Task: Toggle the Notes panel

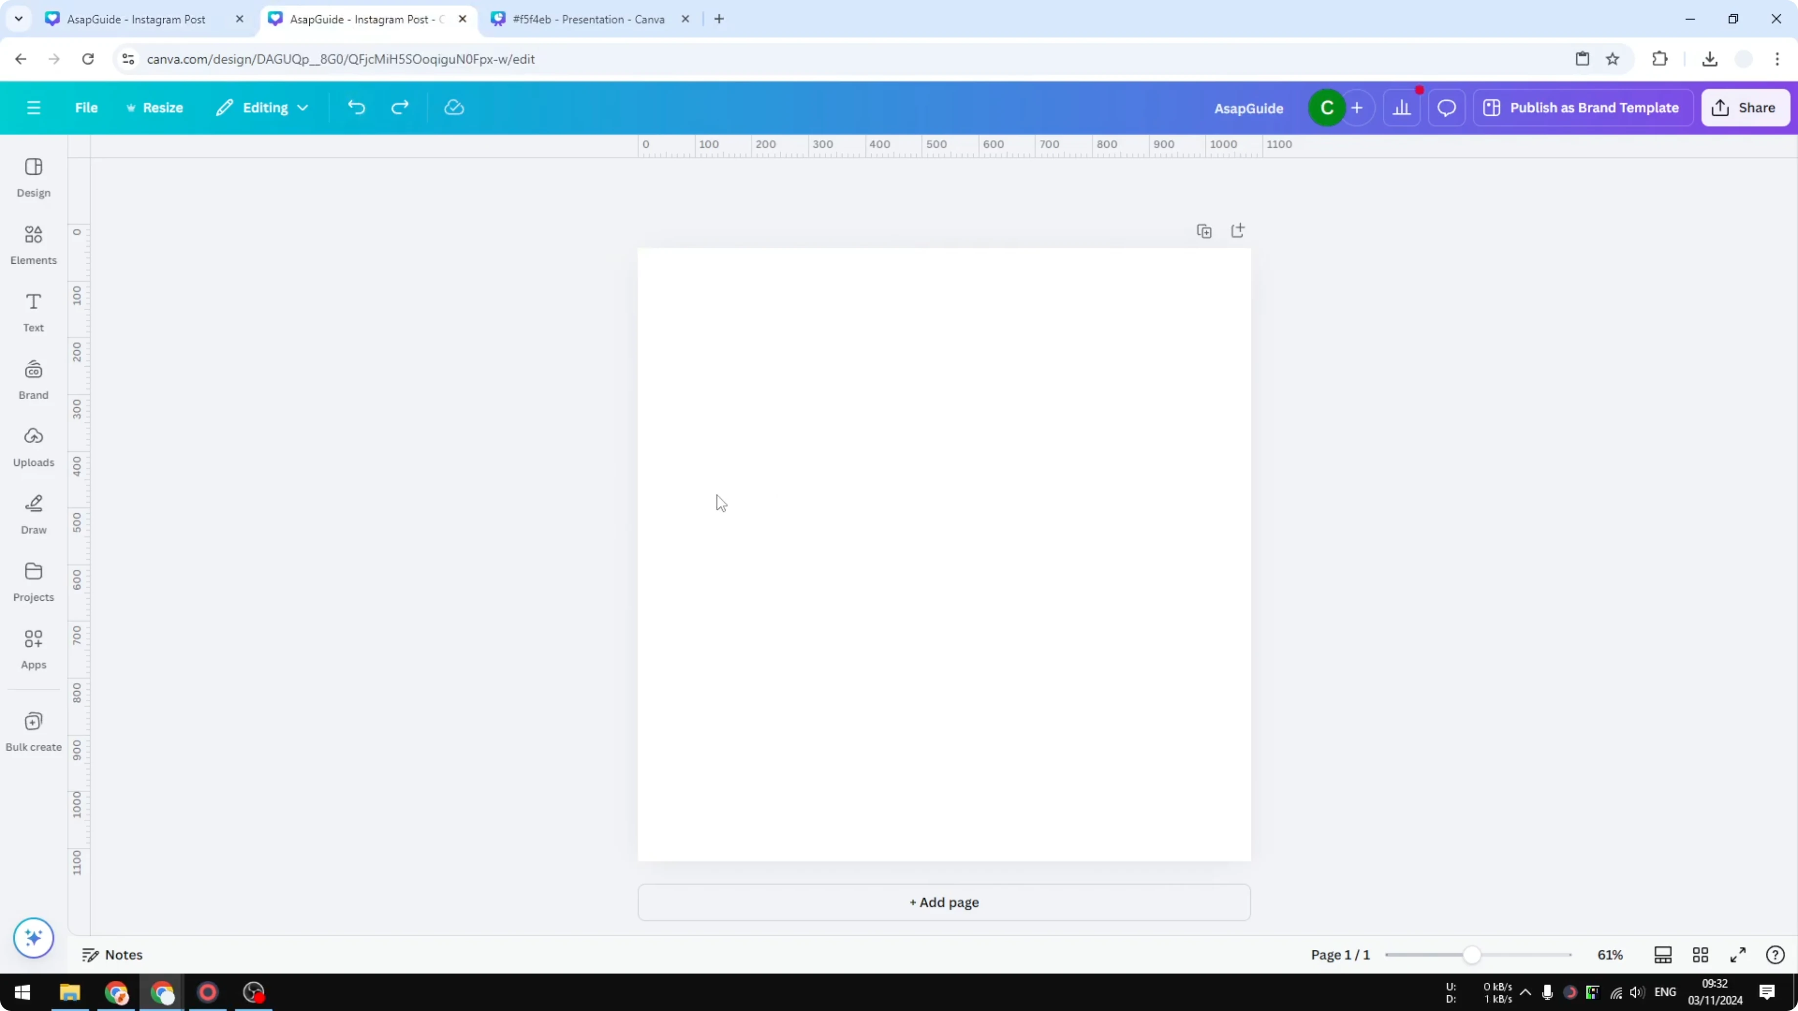Action: [112, 954]
